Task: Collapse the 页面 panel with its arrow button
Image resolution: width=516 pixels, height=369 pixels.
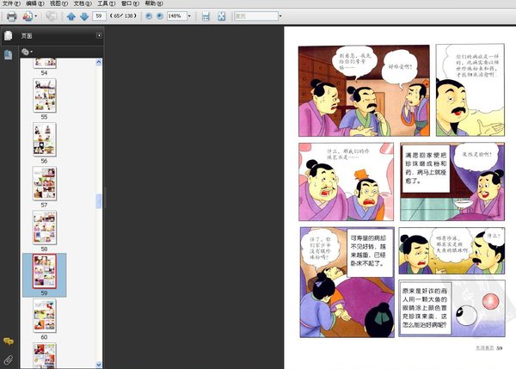Action: coord(99,35)
